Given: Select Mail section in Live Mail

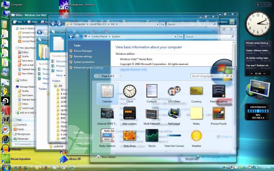Looking at the screenshot, I should point(24,120).
